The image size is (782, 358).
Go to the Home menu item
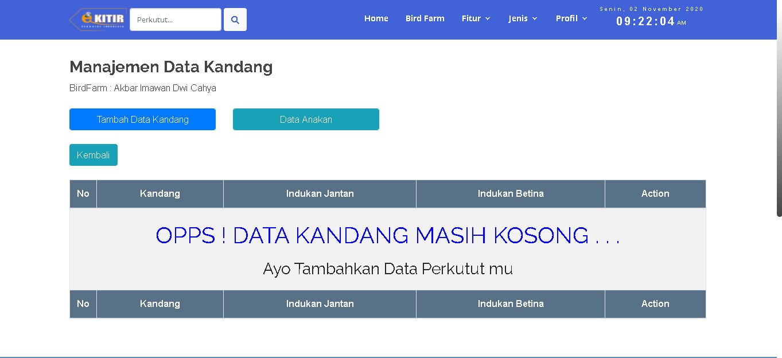[x=376, y=18]
